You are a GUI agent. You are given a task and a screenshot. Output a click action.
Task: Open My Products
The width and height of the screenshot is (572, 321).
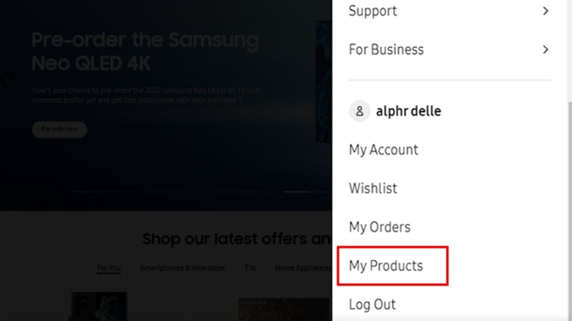point(386,266)
